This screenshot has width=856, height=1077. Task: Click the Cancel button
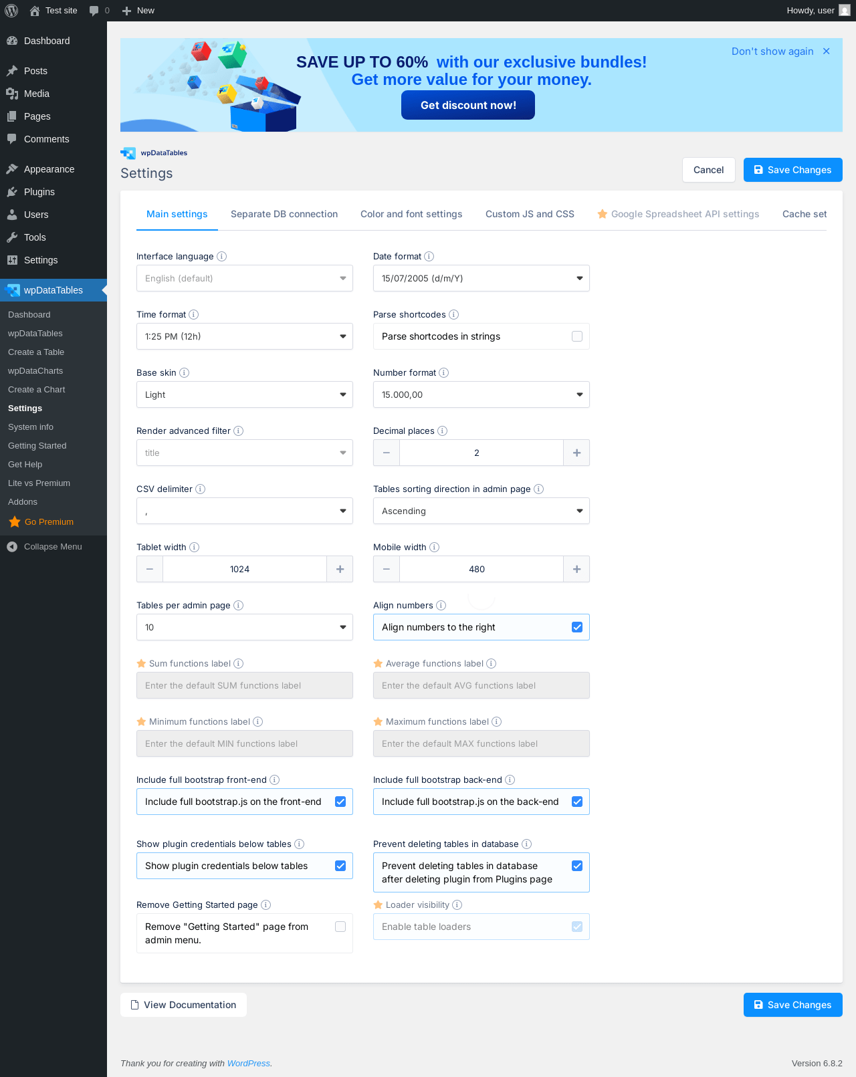709,170
